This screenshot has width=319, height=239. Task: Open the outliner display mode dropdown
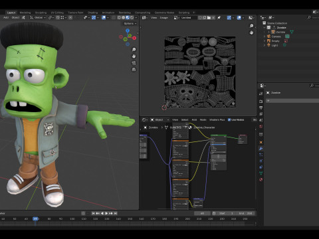272,17
